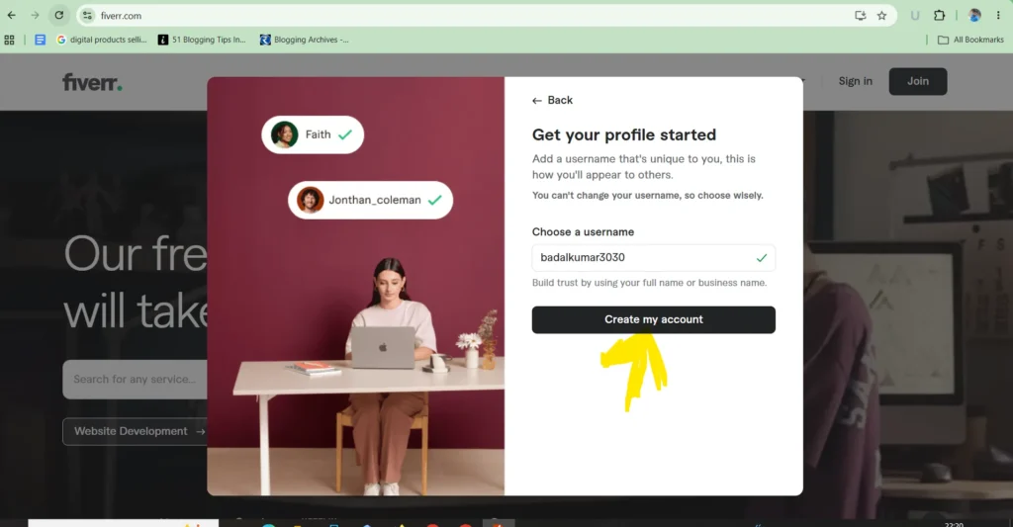Open Google Docs bookmark icon
The width and height of the screenshot is (1013, 527).
[40, 40]
